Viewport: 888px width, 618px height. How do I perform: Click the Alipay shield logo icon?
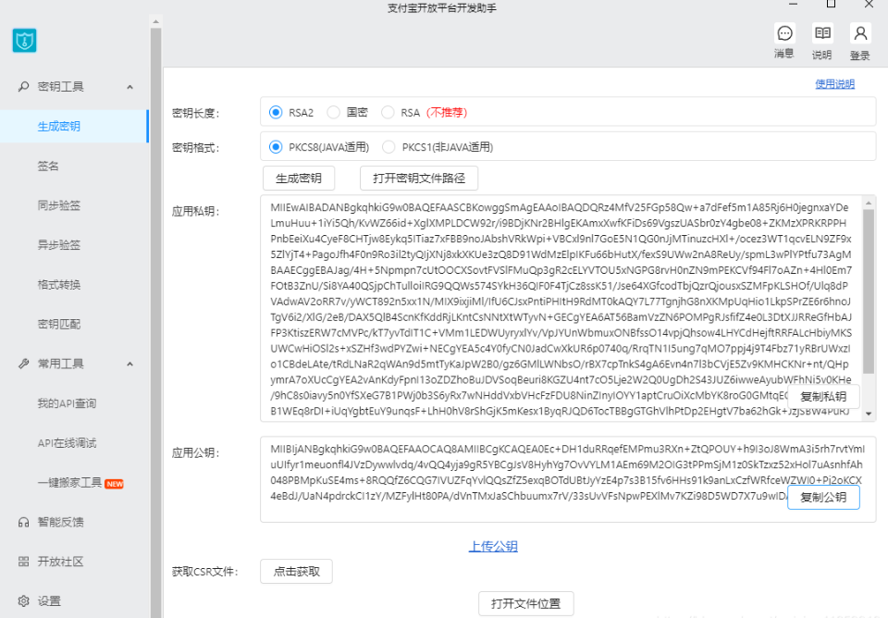[x=24, y=40]
